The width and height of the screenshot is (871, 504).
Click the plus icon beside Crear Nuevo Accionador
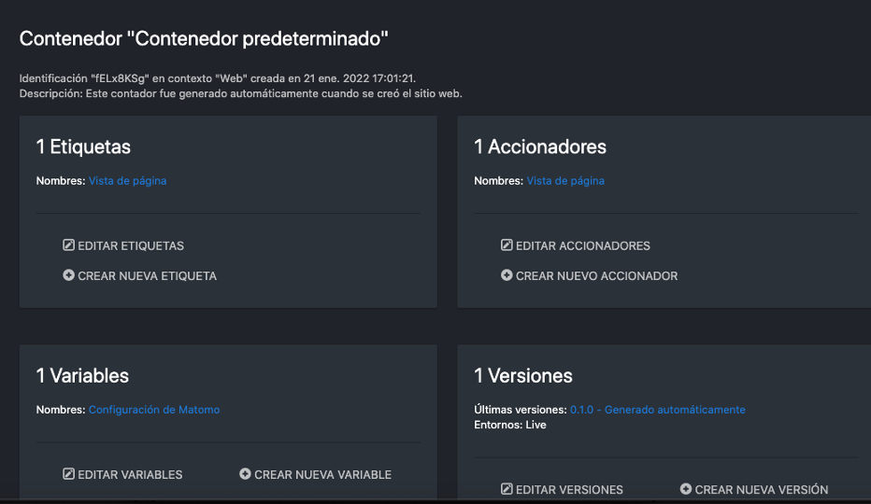click(x=507, y=274)
